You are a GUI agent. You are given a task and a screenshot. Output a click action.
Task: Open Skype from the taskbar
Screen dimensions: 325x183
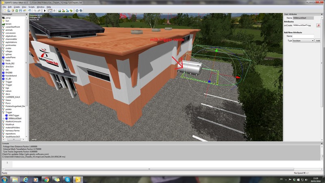(67, 179)
